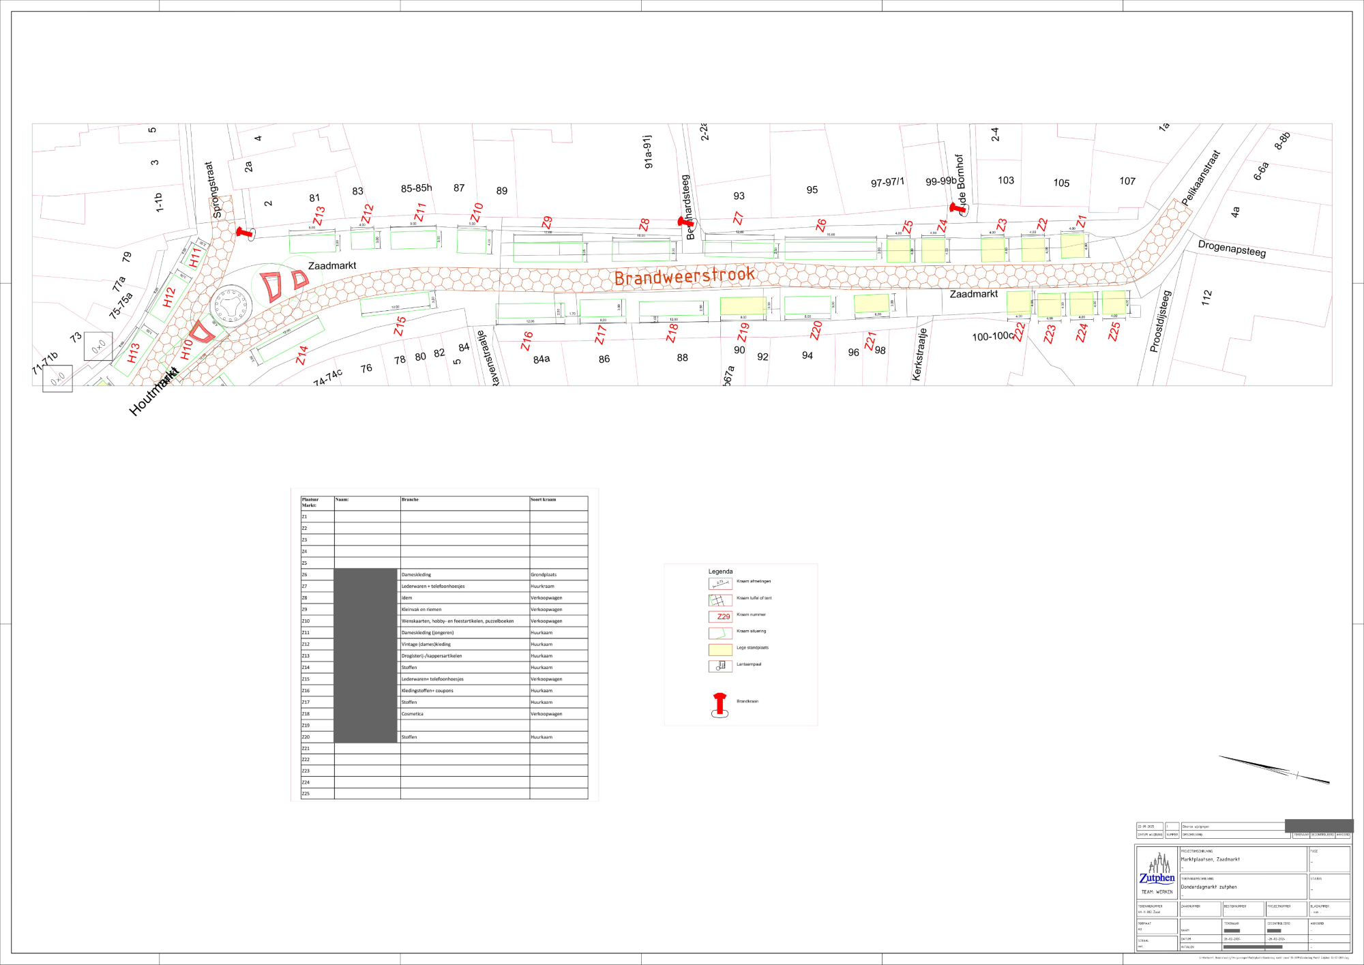Click the red hydrant near Oude Bornhof
Viewport: 1364px width, 965px height.
pyautogui.click(x=957, y=207)
